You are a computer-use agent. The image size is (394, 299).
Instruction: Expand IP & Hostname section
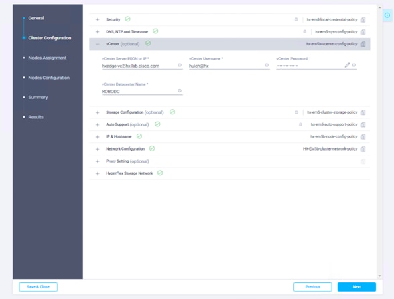(x=98, y=137)
